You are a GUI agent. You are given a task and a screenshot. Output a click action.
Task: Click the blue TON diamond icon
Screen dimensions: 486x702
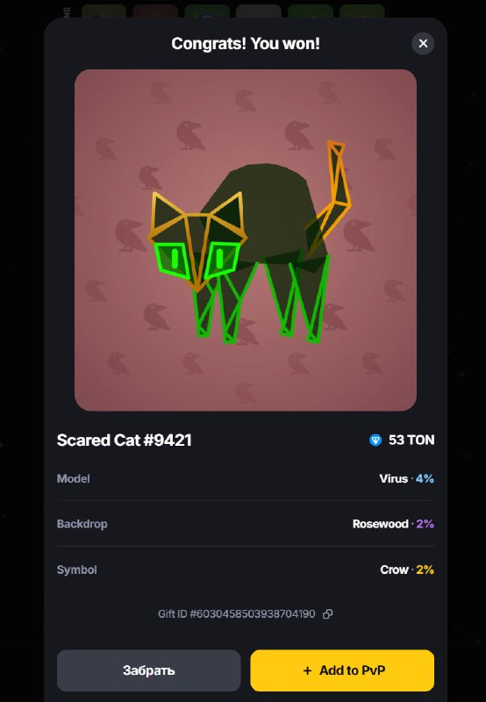(x=375, y=441)
